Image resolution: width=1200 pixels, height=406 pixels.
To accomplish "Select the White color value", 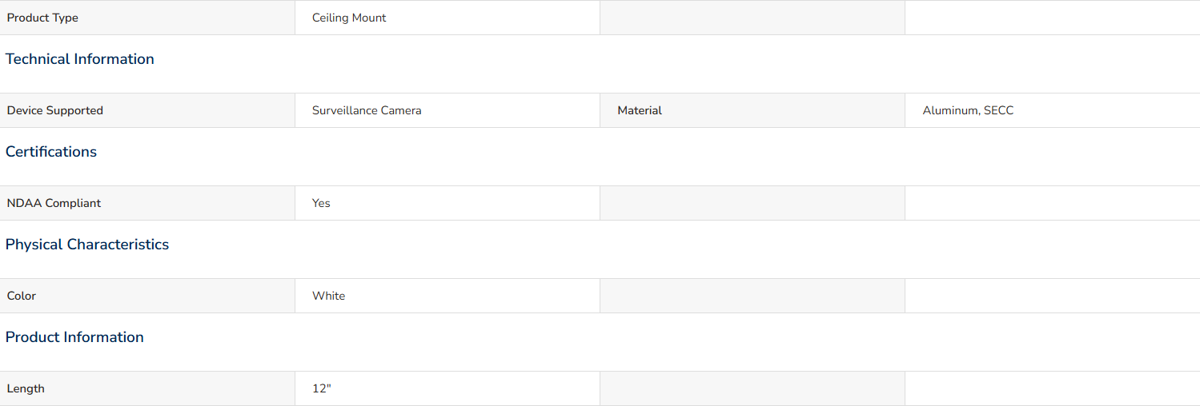I will (328, 296).
